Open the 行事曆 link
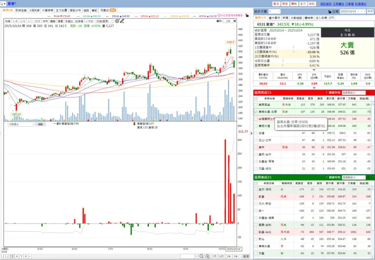The height and width of the screenshot is (260, 375). (x=350, y=4)
